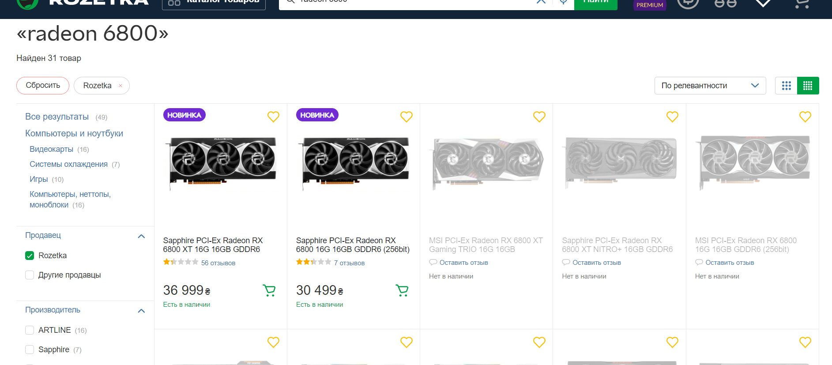
Task: Enable the Другие продавцы checkbox
Action: coord(30,275)
